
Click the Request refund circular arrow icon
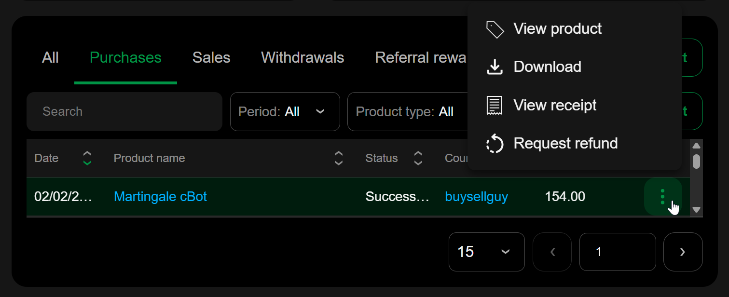495,144
